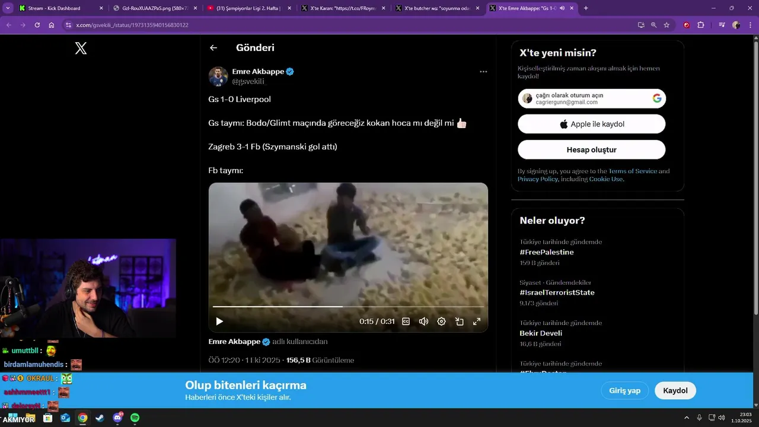The height and width of the screenshot is (427, 759).
Task: Switch video to picture-in-picture mode
Action: point(459,321)
